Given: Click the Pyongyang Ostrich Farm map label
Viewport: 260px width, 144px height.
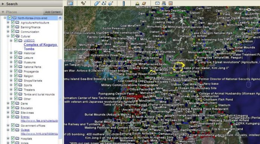Looking at the screenshot, I should tap(117, 94).
